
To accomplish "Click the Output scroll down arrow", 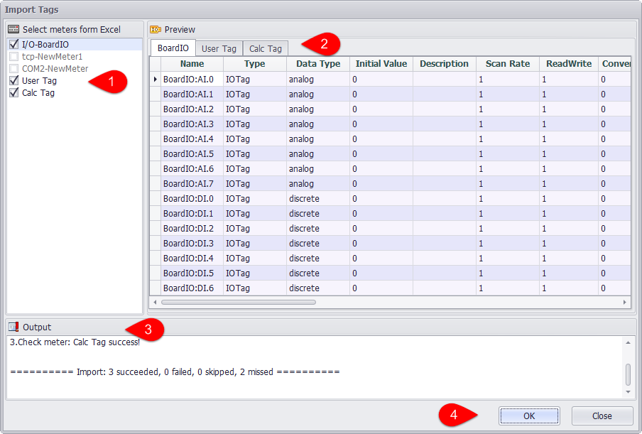I will point(627,392).
